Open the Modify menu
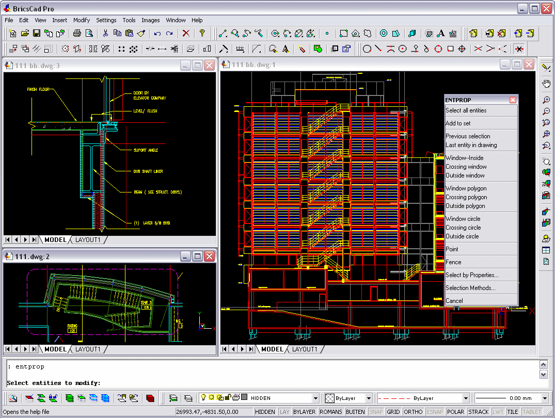Screen dimensions: 555x418 [x=82, y=20]
